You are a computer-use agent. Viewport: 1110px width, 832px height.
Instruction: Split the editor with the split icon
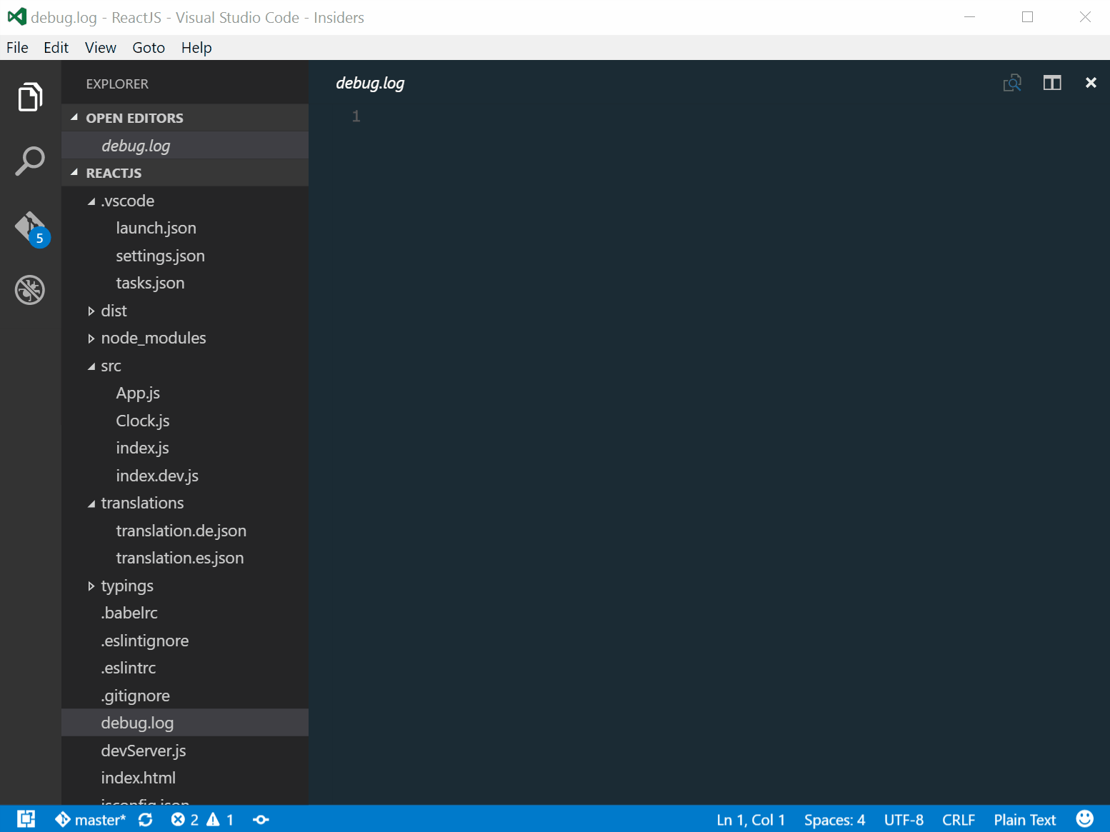pyautogui.click(x=1052, y=83)
